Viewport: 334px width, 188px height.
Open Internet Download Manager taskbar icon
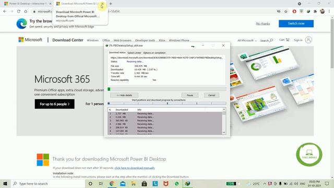(x=187, y=183)
